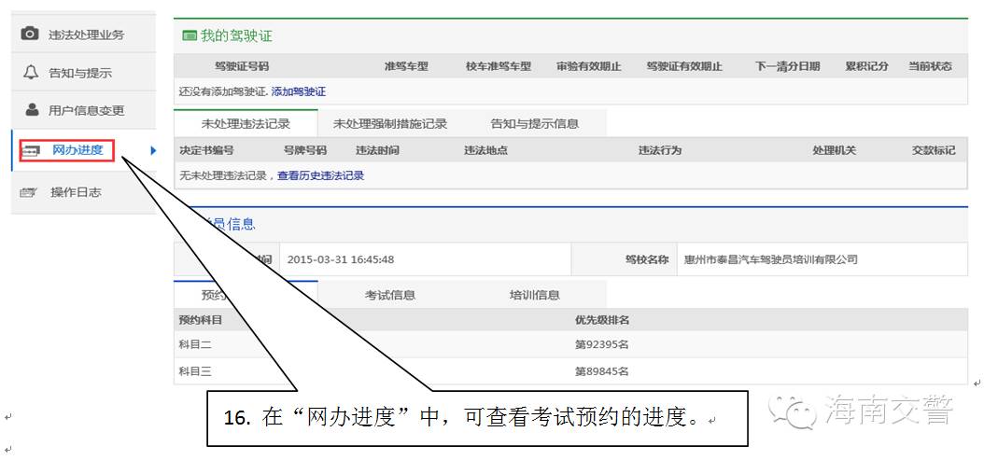Image resolution: width=984 pixels, height=460 pixels.
Task: Expand the arrow next to 网办进度
Action: point(152,150)
